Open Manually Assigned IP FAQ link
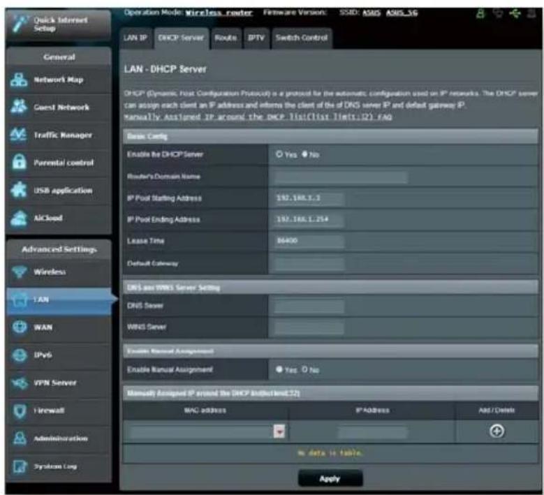The width and height of the screenshot is (544, 495). coord(258,117)
